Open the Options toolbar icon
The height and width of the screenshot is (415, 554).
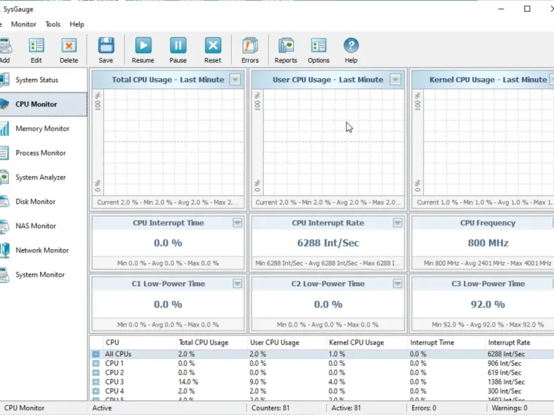pos(319,46)
